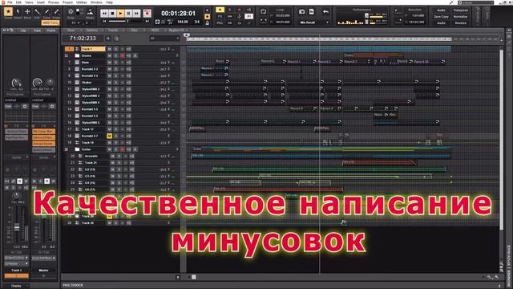The image size is (513, 289).
Task: Unmute Kontakt 5 7 track 18
Action: [109, 136]
